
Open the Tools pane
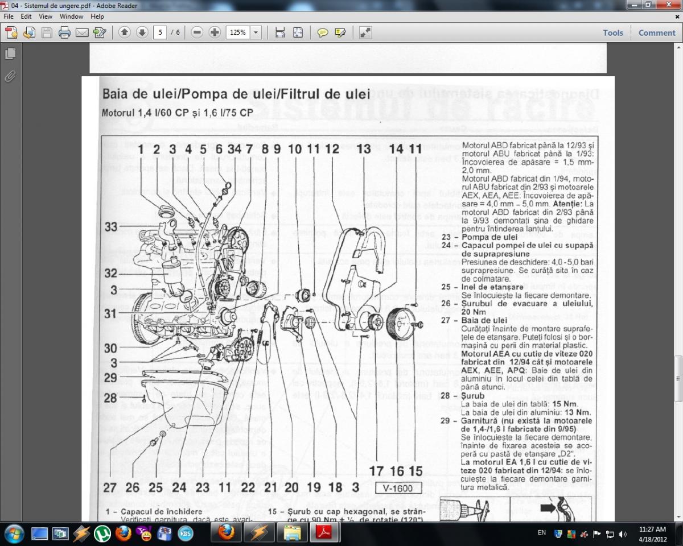coord(613,33)
